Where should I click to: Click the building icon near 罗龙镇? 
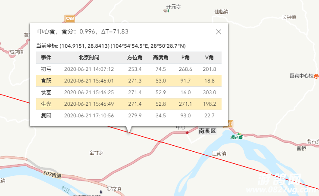101,192
